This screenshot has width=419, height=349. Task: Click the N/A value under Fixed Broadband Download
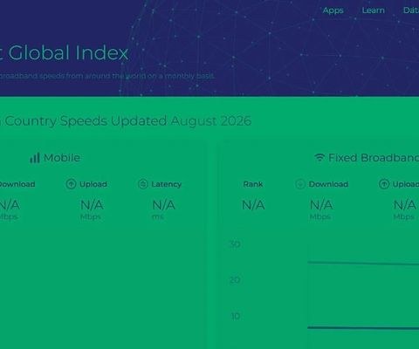coord(321,205)
